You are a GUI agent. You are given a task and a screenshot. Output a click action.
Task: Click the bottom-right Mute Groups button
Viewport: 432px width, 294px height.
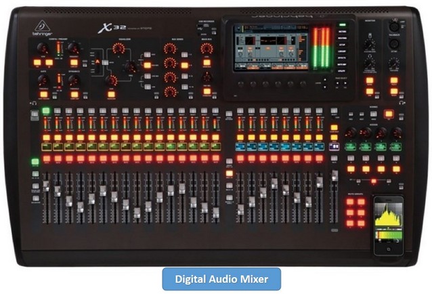click(361, 223)
